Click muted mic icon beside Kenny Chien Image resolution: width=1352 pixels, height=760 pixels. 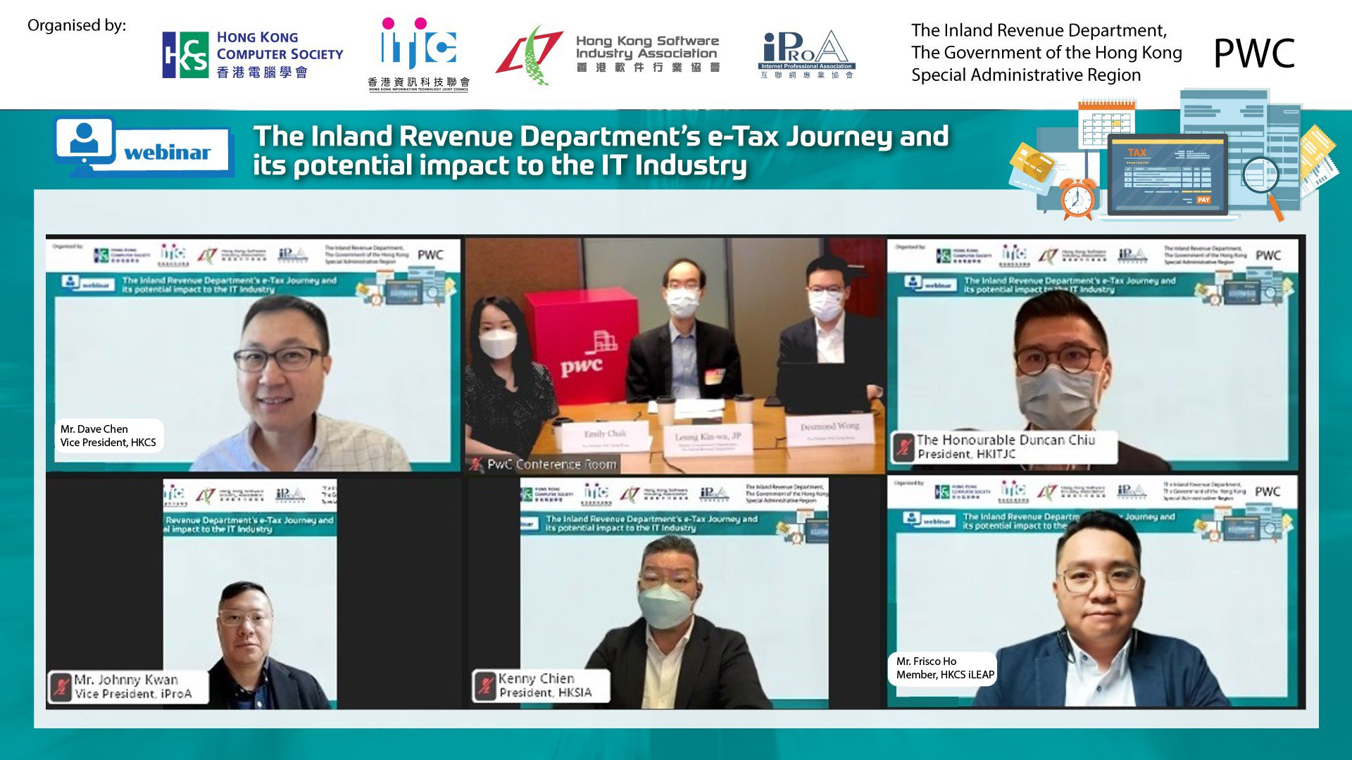tap(485, 685)
